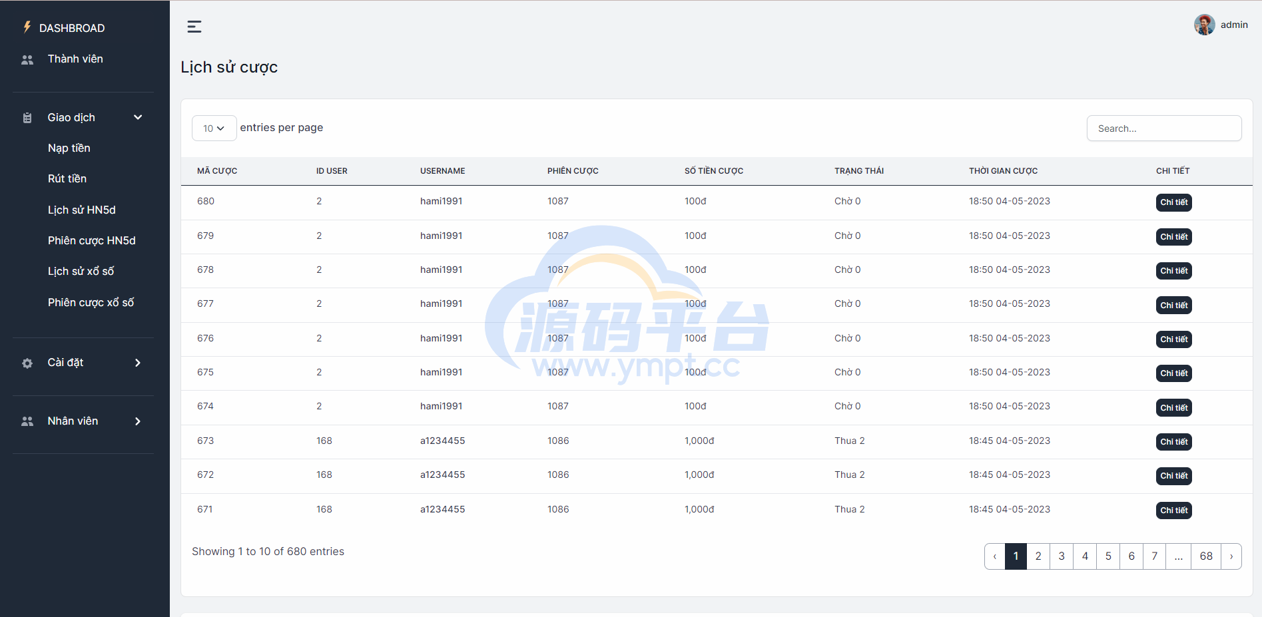Screen dimensions: 1262x617
Task: Go to next page arrow
Action: 1231,556
